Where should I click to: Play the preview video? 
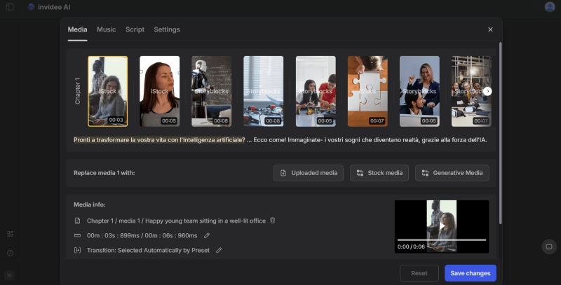coord(442,225)
